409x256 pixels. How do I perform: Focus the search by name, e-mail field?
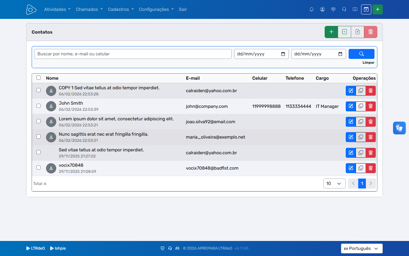[x=133, y=54]
